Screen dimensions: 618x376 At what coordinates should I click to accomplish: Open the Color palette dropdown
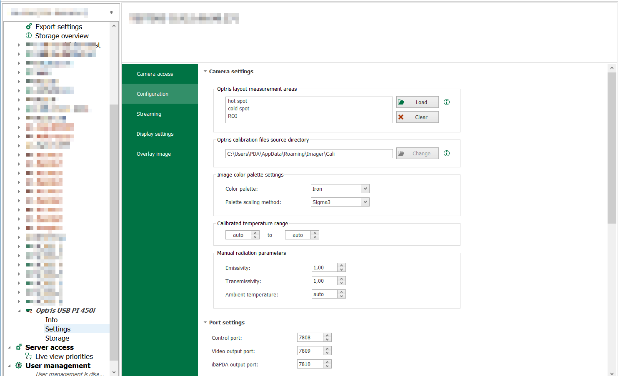coord(365,189)
